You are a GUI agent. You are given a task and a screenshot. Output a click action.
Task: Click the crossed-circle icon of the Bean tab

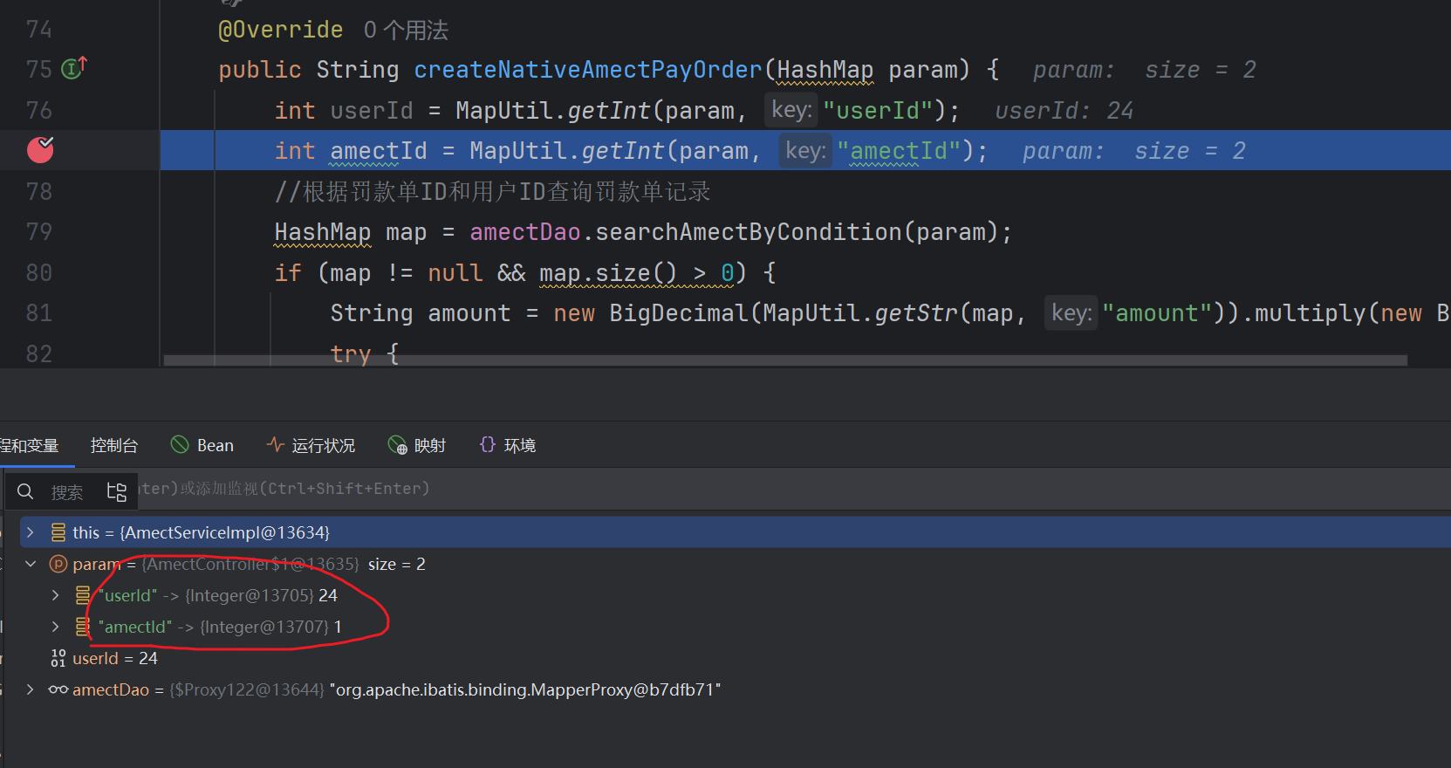click(x=180, y=445)
